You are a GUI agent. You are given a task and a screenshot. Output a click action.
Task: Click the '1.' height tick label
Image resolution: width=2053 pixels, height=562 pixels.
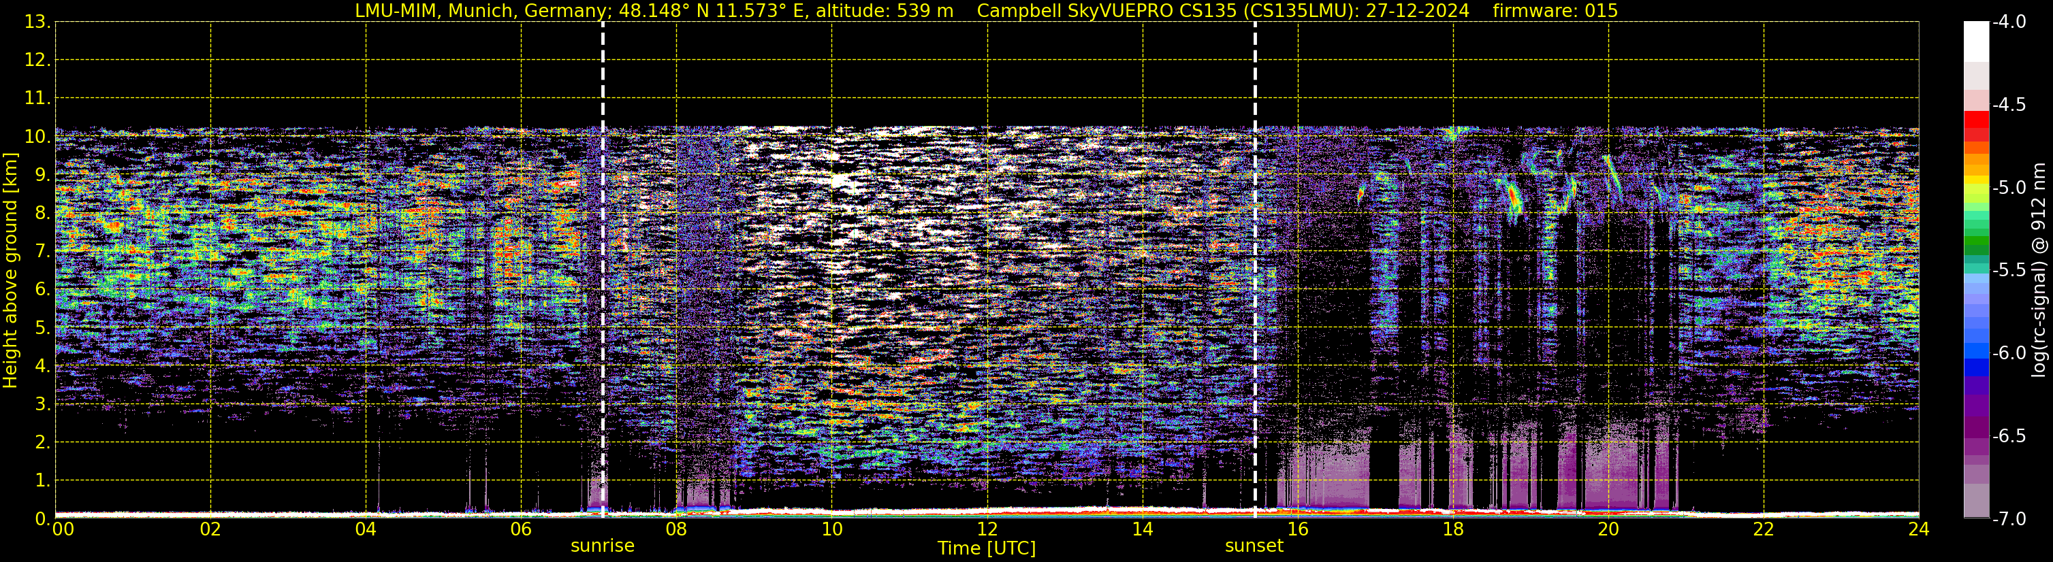click(x=43, y=481)
